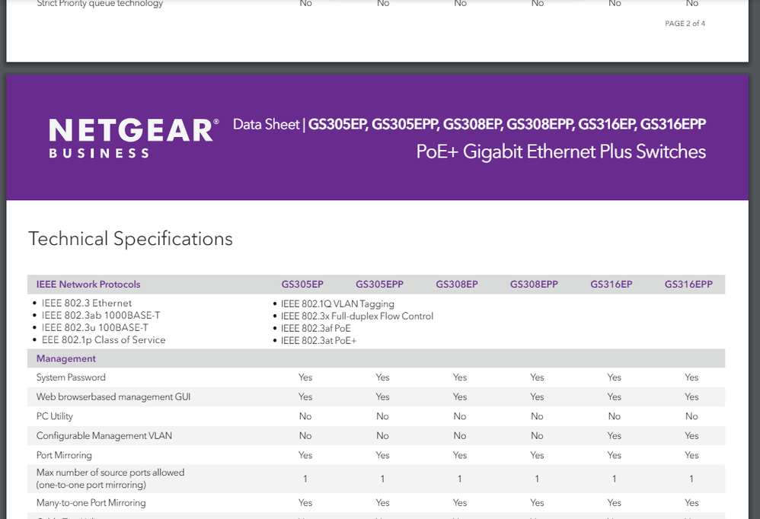Click GS305EPP value for Port Mirroring

point(382,455)
